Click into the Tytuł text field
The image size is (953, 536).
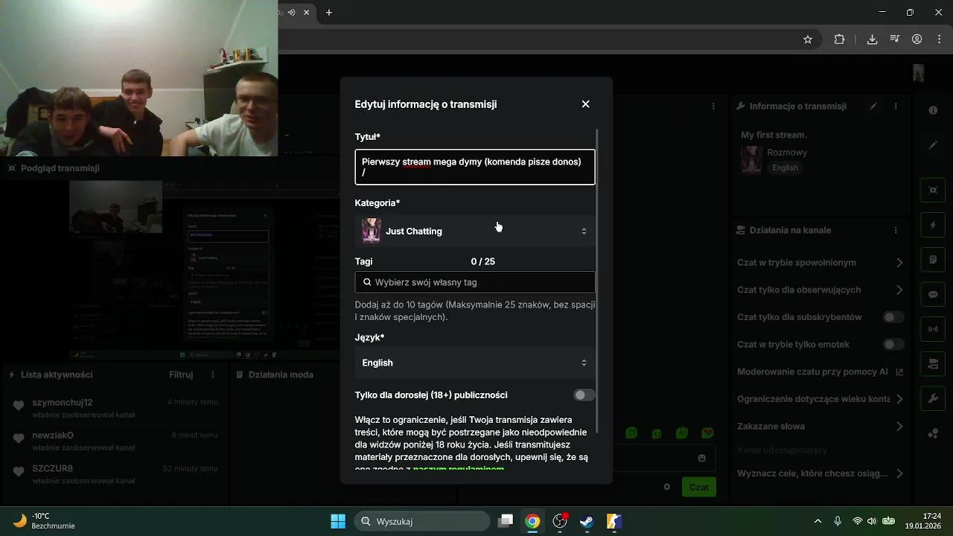[x=475, y=167]
